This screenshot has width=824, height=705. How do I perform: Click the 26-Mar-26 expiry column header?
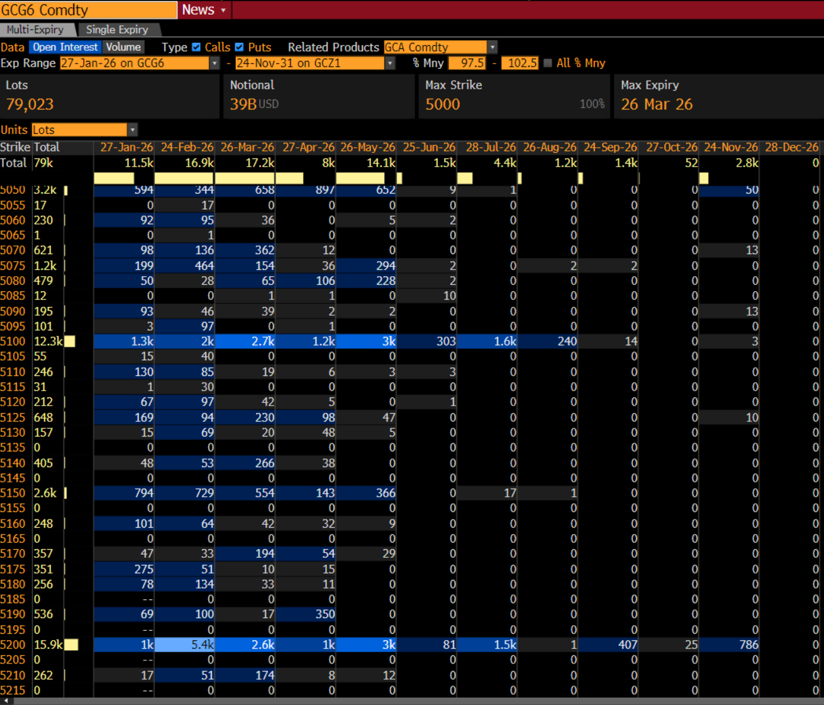click(247, 147)
